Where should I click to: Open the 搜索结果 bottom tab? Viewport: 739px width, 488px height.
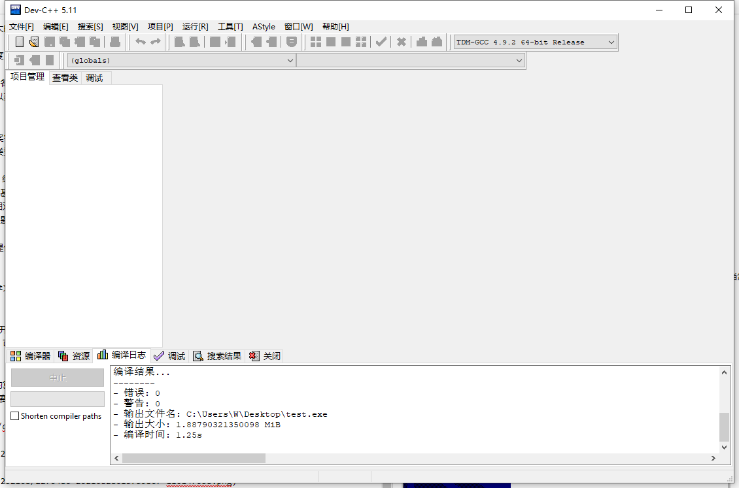[217, 356]
